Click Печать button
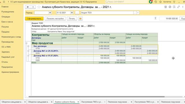Screen dimensions: 185x104 tap(72, 18)
